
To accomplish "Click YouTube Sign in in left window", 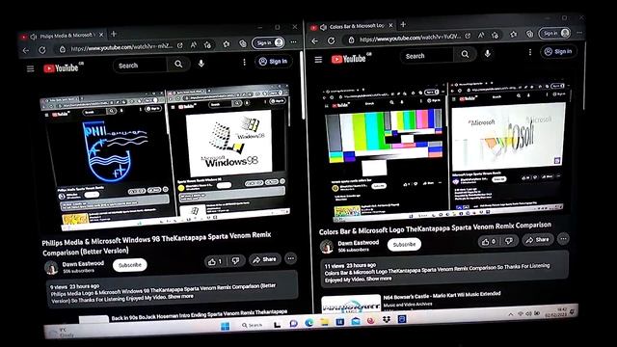I will [x=274, y=62].
